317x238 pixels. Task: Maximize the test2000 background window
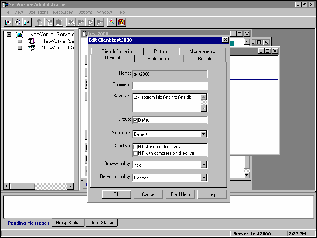(240, 34)
